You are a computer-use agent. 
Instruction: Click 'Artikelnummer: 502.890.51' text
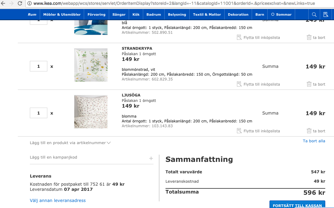[x=147, y=33]
